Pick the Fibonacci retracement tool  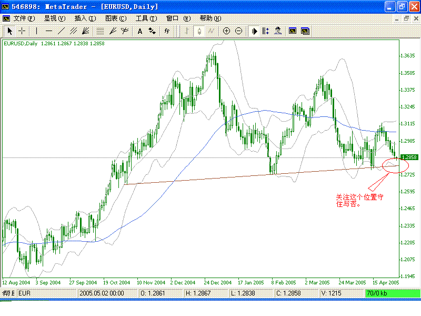100,31
